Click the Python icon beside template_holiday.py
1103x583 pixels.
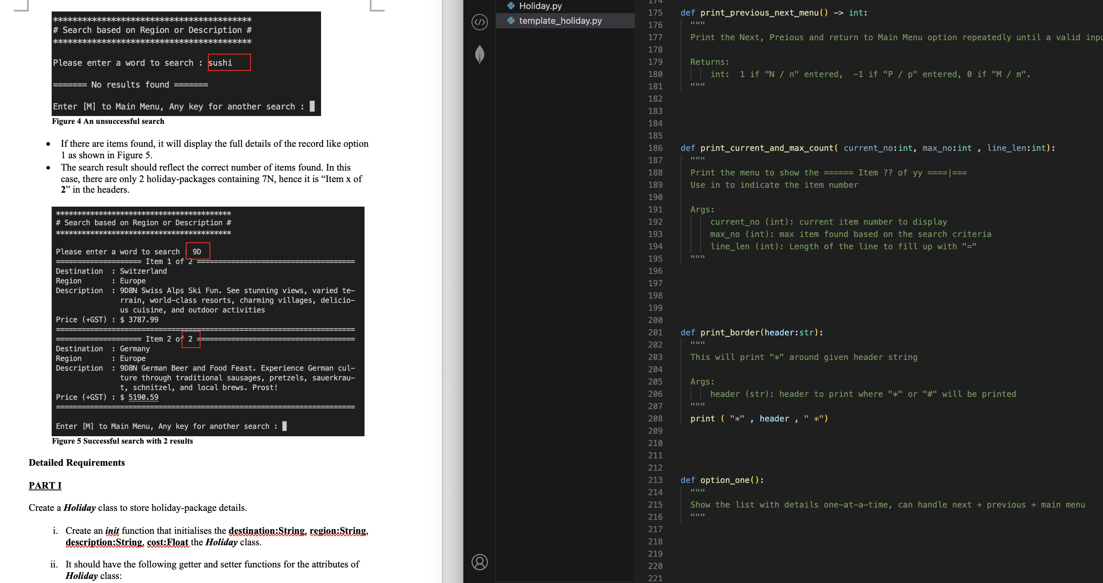pos(510,20)
